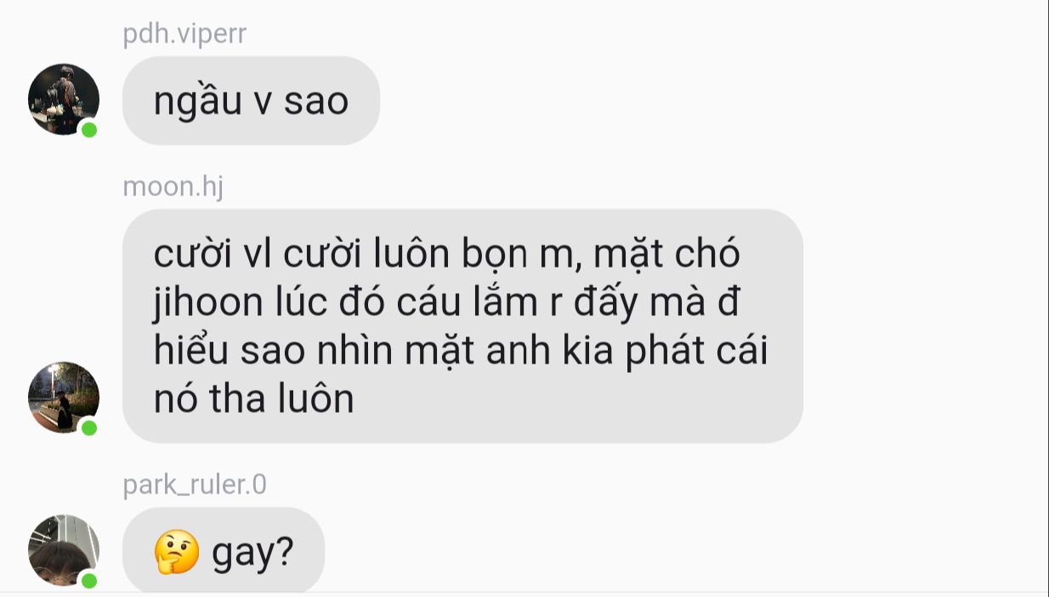Screen dimensions: 1049x597
Task: Open pdh.viperr's profile picture
Action: point(64,99)
